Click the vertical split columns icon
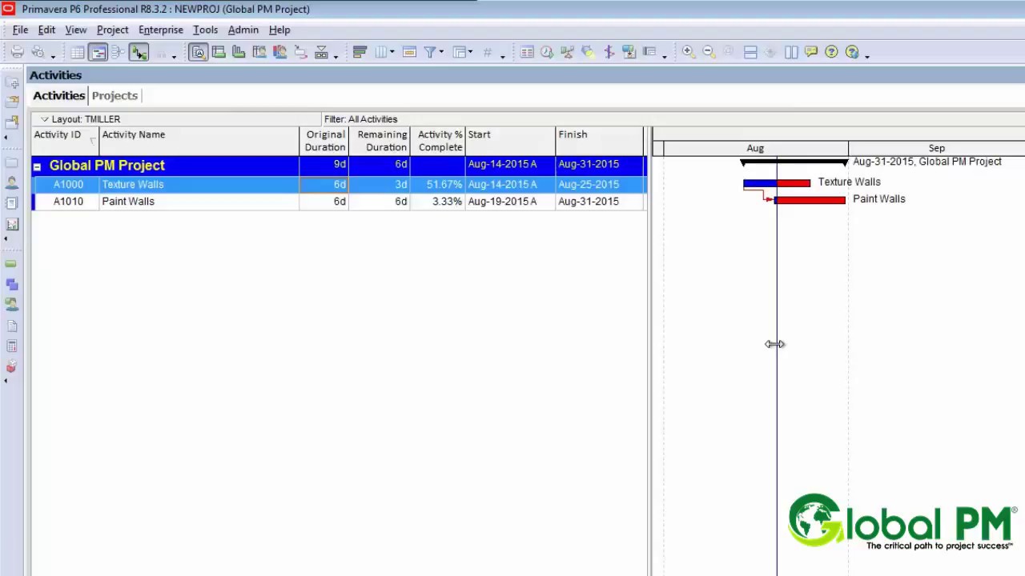 (791, 52)
